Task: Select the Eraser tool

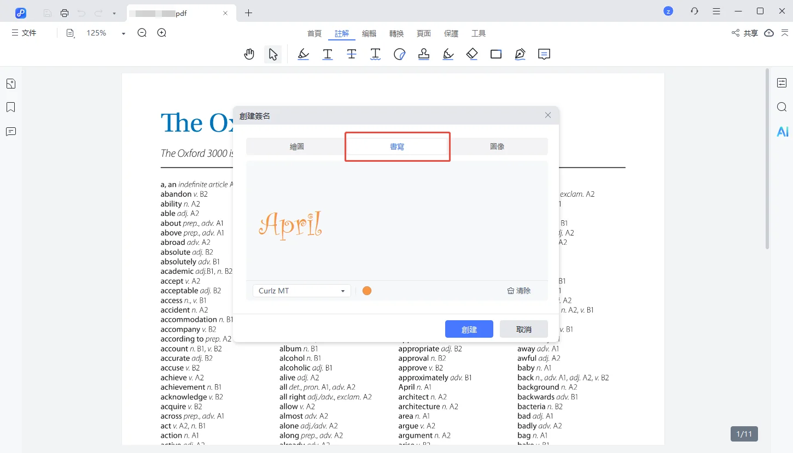Action: point(472,54)
